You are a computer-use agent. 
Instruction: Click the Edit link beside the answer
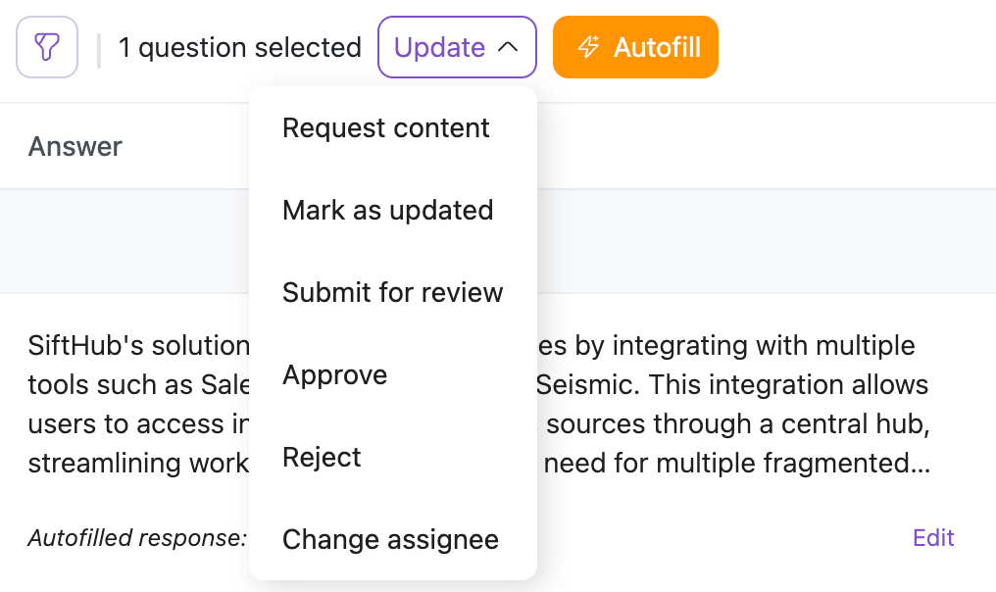(933, 538)
